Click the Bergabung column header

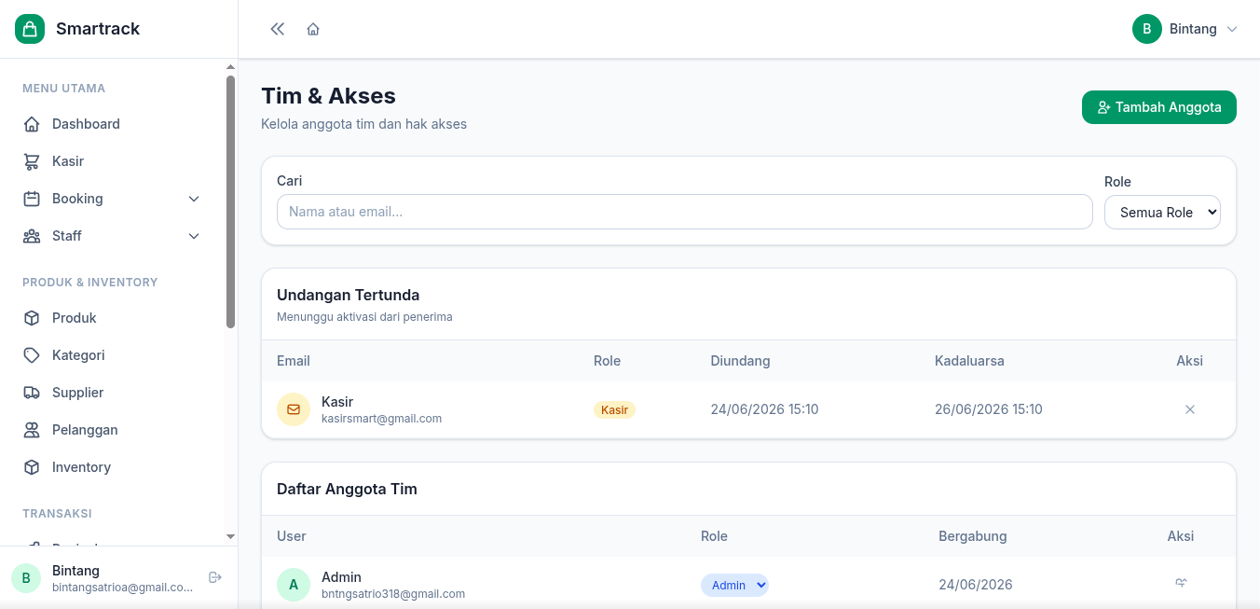973,536
